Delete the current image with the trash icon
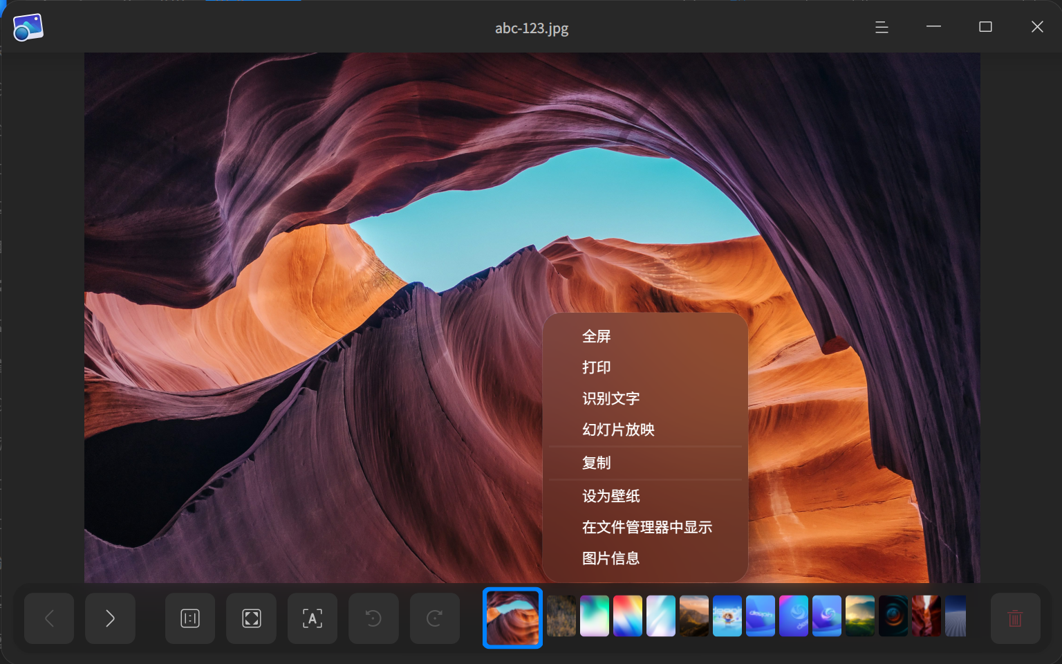The height and width of the screenshot is (664, 1062). click(1015, 618)
